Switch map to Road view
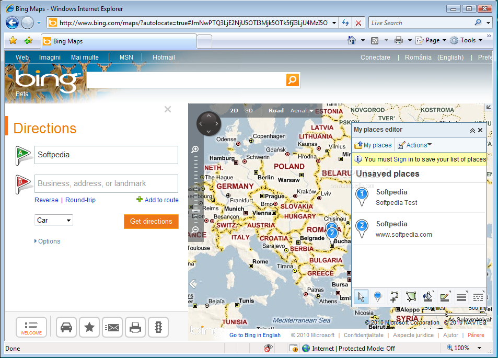The image size is (498, 358). pyautogui.click(x=276, y=111)
